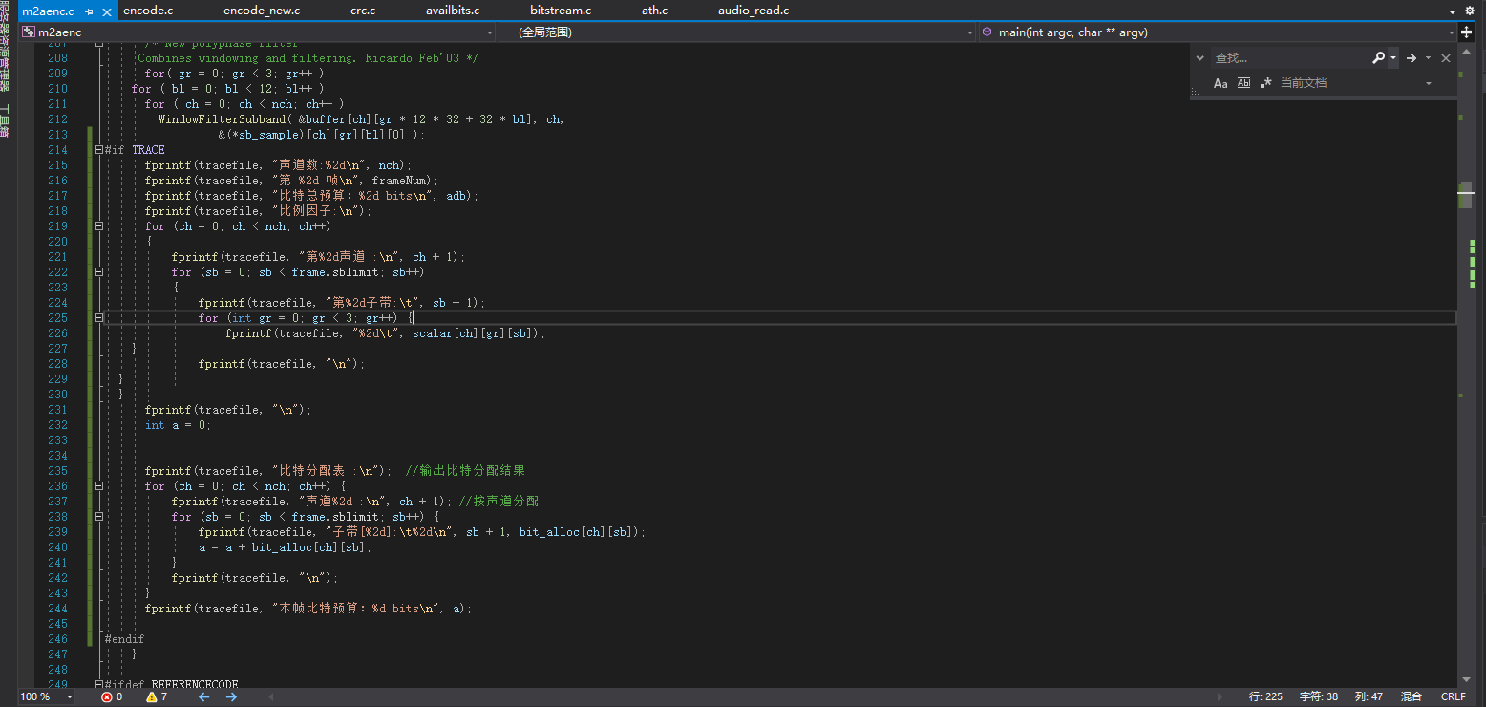Toggle match whole word in Find panel

1243,82
